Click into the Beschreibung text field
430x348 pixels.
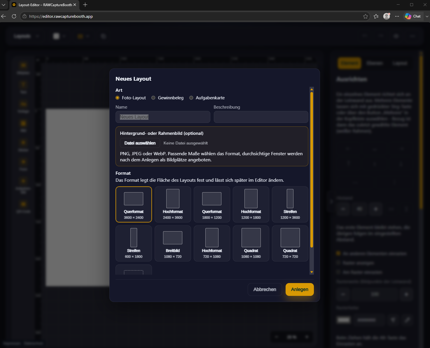pos(261,117)
